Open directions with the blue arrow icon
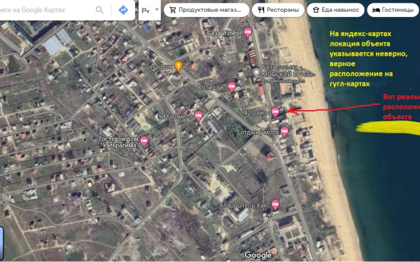The image size is (420, 262). pyautogui.click(x=123, y=10)
